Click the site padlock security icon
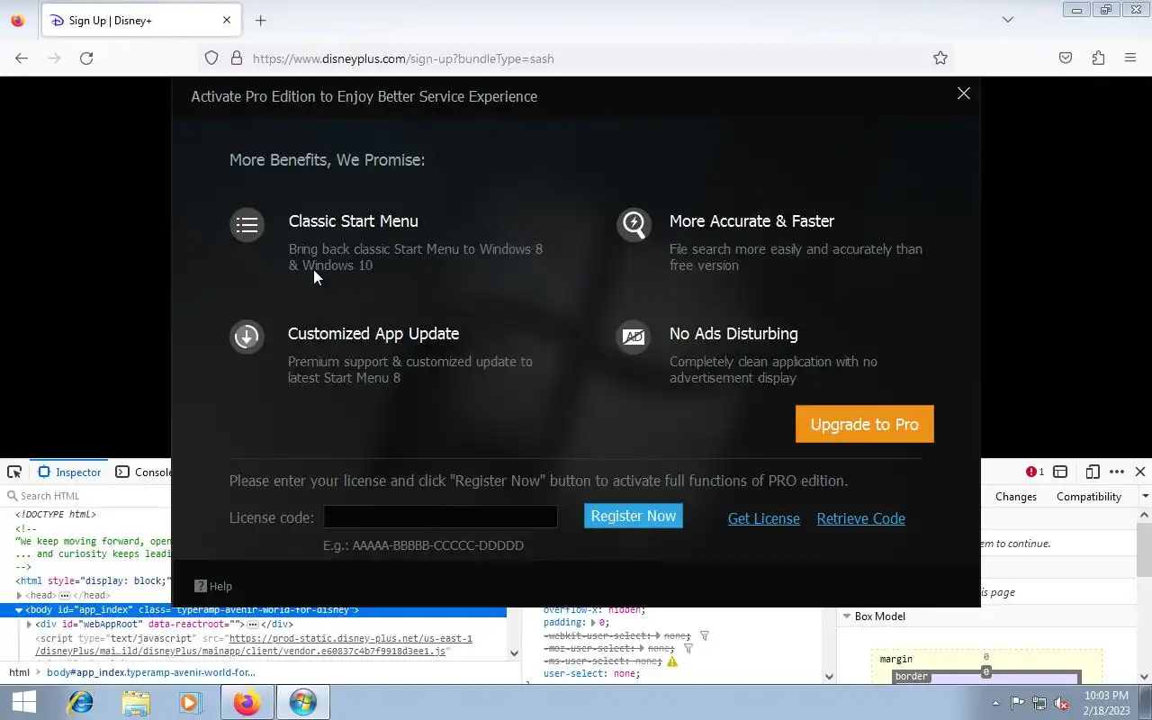This screenshot has height=720, width=1152. pos(237,58)
